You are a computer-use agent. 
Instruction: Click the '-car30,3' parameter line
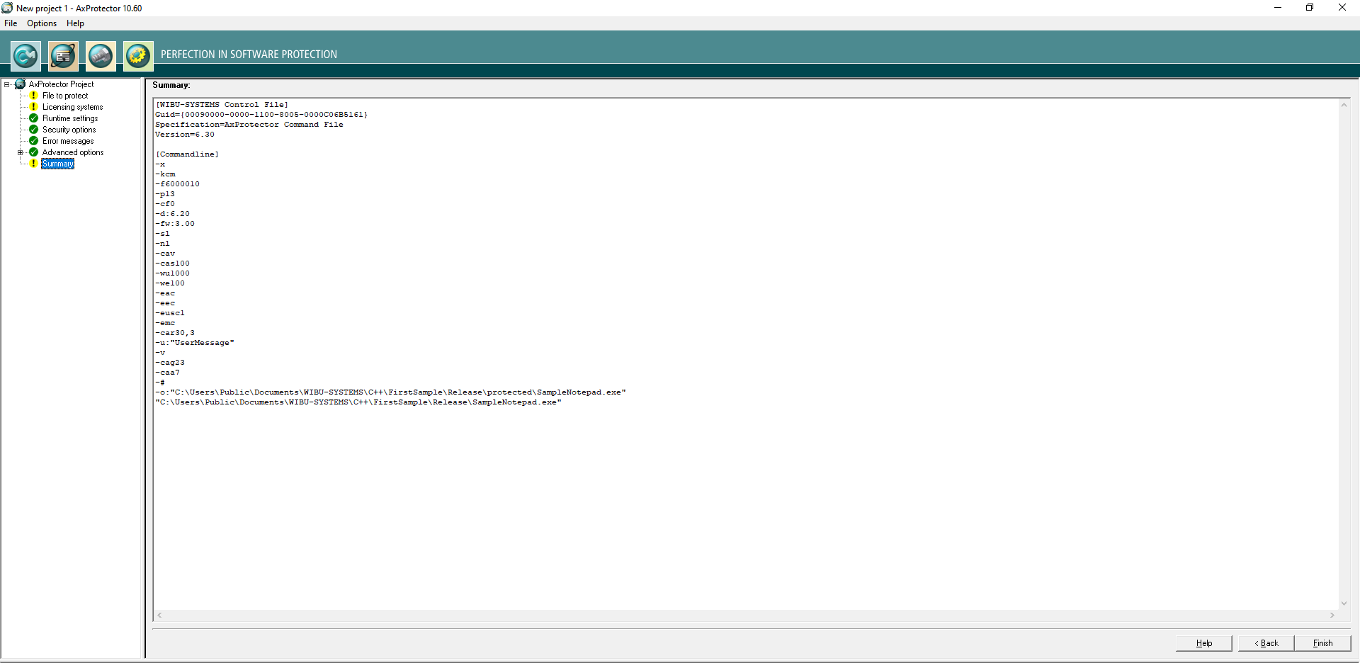pyautogui.click(x=175, y=333)
